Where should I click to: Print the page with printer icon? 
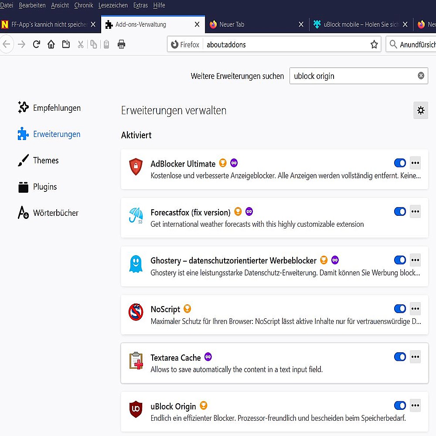click(x=122, y=44)
